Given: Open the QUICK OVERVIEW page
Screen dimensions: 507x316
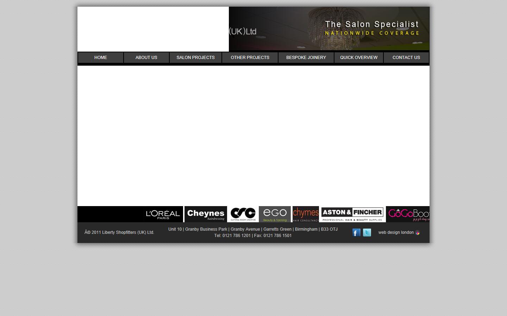Looking at the screenshot, I should click(358, 57).
